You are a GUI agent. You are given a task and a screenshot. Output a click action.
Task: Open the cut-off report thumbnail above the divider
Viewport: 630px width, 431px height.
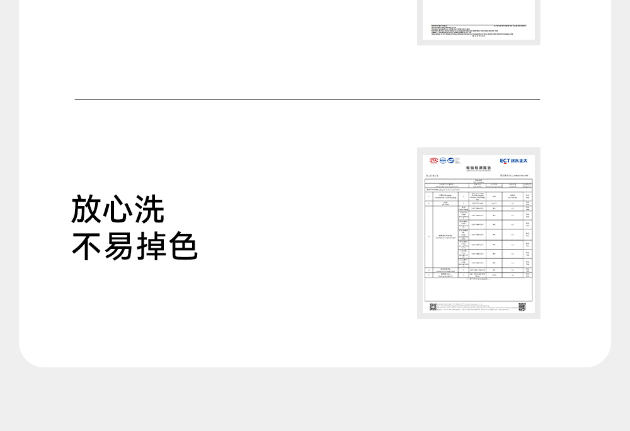click(x=479, y=23)
